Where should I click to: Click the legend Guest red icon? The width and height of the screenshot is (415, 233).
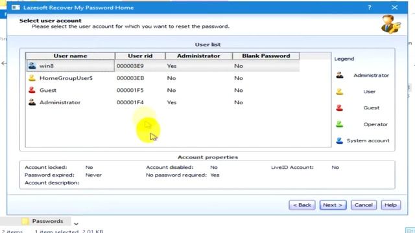[x=340, y=108]
